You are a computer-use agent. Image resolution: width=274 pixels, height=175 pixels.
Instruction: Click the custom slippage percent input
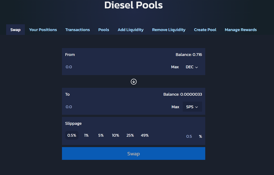click(188, 136)
